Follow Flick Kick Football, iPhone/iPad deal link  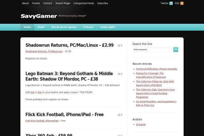tap(42, 121)
